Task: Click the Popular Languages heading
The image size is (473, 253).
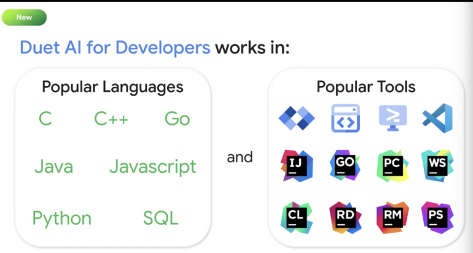Action: pos(112,87)
